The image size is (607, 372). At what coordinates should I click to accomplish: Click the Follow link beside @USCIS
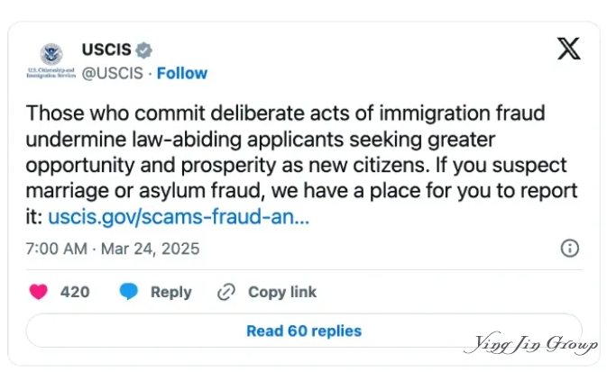point(182,73)
